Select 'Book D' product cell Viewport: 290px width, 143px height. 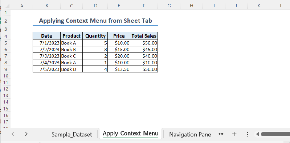click(72, 69)
